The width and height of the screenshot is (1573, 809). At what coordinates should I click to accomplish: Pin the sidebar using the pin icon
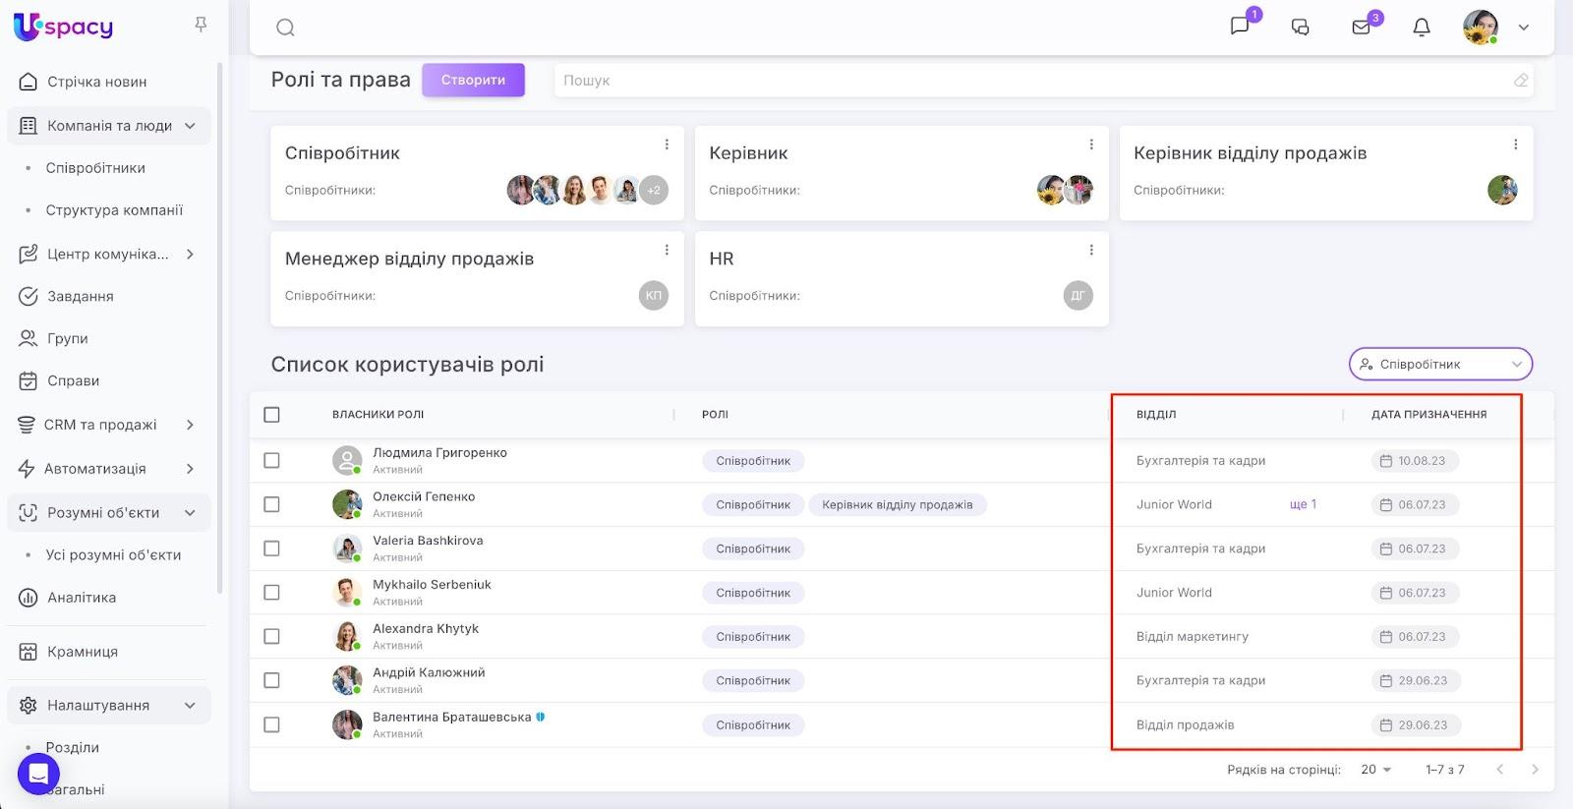(x=201, y=25)
